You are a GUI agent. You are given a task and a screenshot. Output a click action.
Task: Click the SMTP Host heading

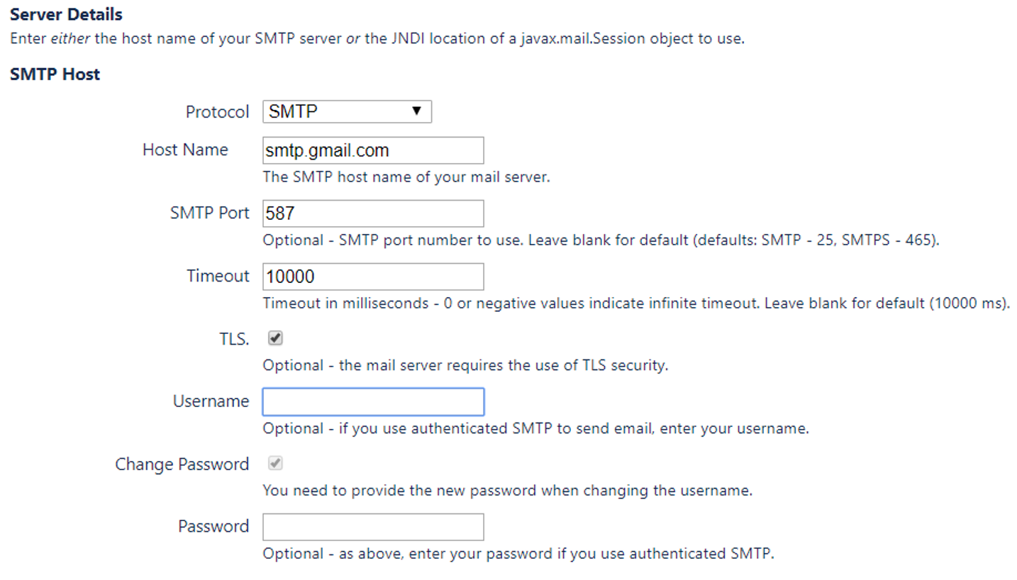pos(55,74)
